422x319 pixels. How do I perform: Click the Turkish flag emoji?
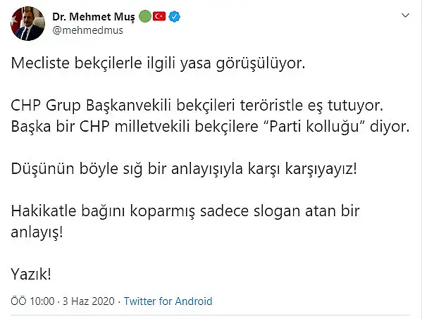pos(159,16)
